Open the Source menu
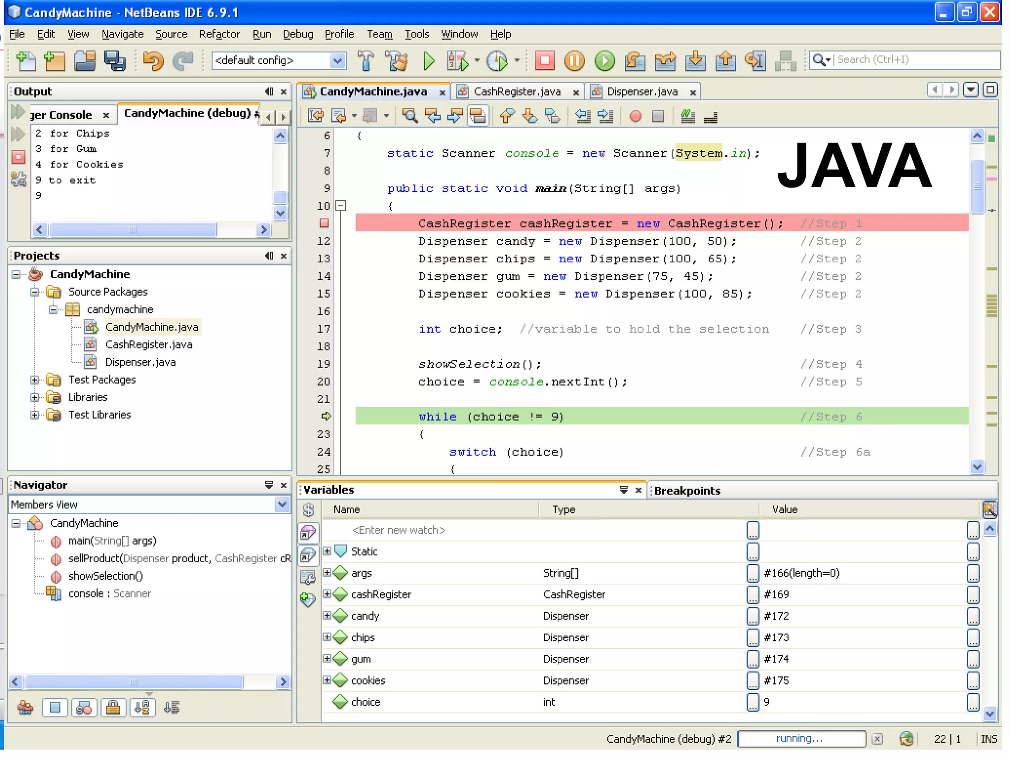The width and height of the screenshot is (1010, 758). click(x=171, y=34)
